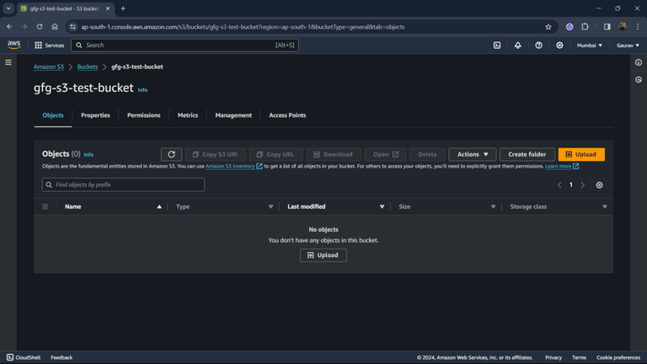647x364 pixels.
Task: Open the Privacy footer link
Action: [x=553, y=357]
